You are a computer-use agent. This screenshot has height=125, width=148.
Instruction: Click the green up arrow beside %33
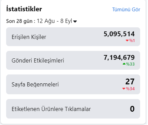[x=124, y=64]
